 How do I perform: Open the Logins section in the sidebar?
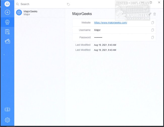[7, 22]
